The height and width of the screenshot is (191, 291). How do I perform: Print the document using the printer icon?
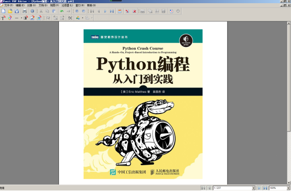25,11
